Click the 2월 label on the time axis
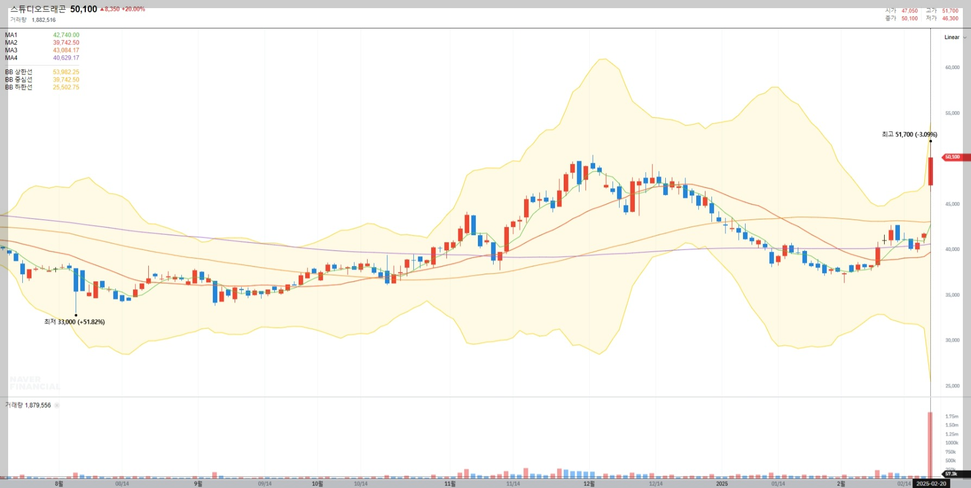 841,484
